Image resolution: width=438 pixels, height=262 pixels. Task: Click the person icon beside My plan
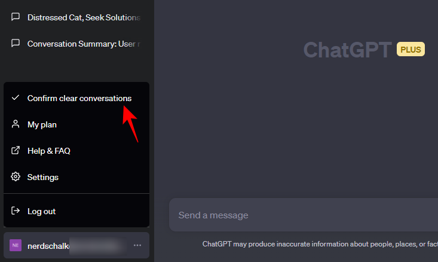click(16, 124)
